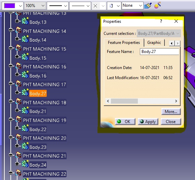Click the PHT MACHINING 16 node icon

pyautogui.click(x=18, y=66)
